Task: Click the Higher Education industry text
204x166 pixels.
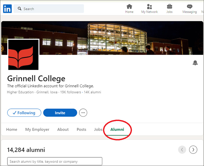Action: coord(20,92)
